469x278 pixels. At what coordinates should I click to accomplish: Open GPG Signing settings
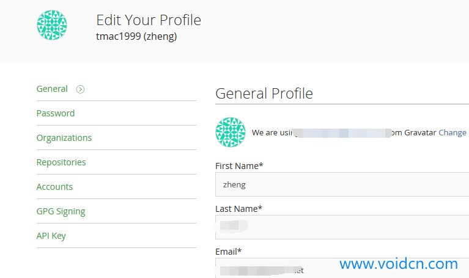point(61,211)
